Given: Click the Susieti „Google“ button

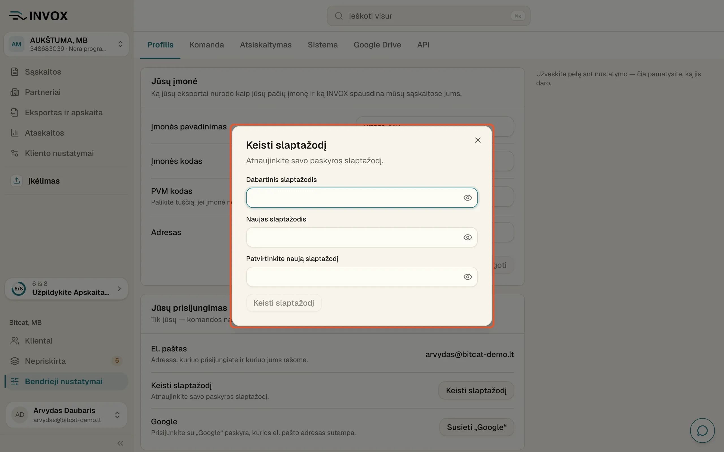Looking at the screenshot, I should (x=477, y=427).
